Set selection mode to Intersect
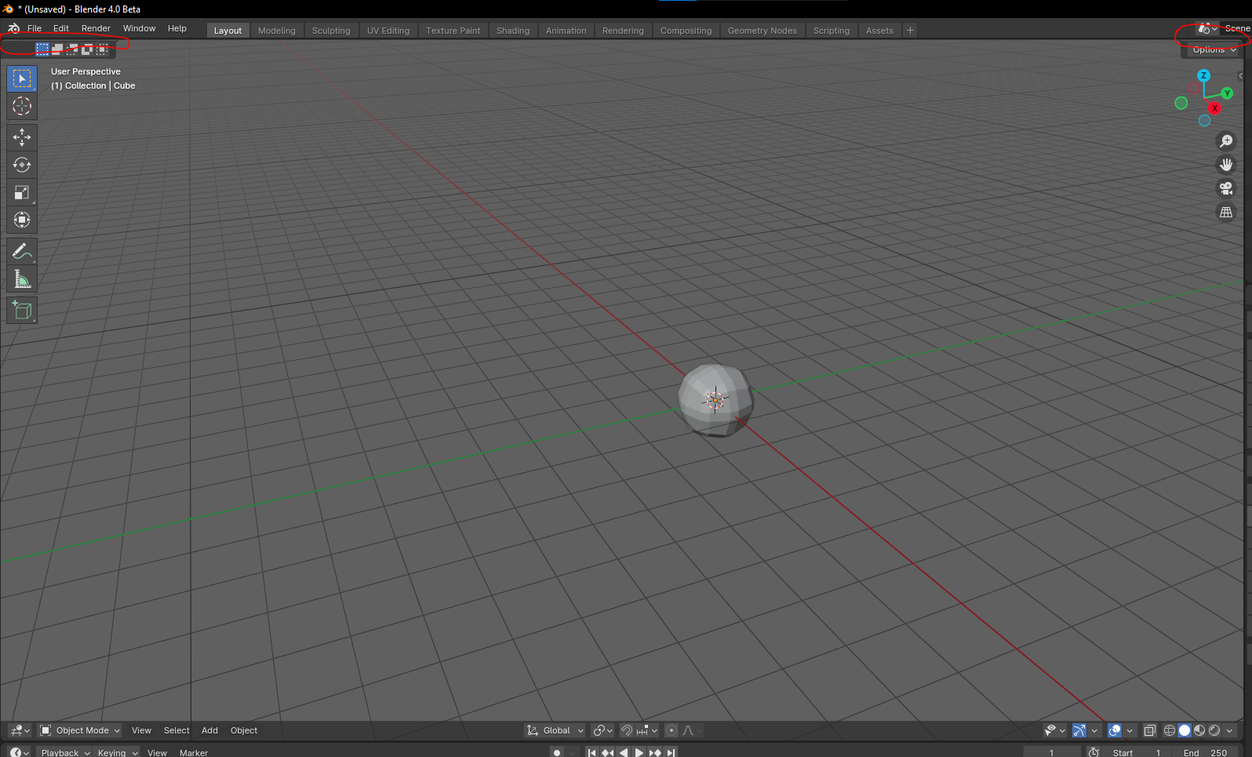The height and width of the screenshot is (757, 1252). pos(102,49)
